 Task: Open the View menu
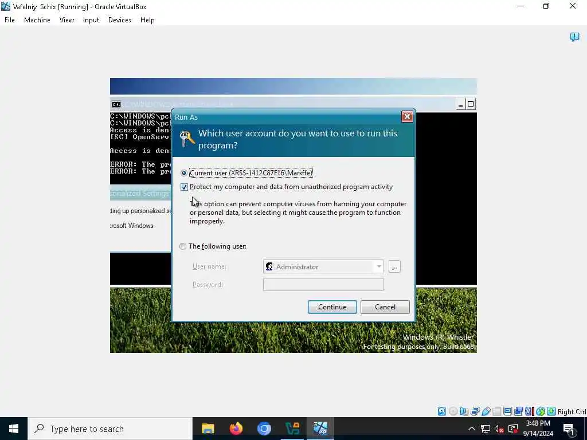66,20
